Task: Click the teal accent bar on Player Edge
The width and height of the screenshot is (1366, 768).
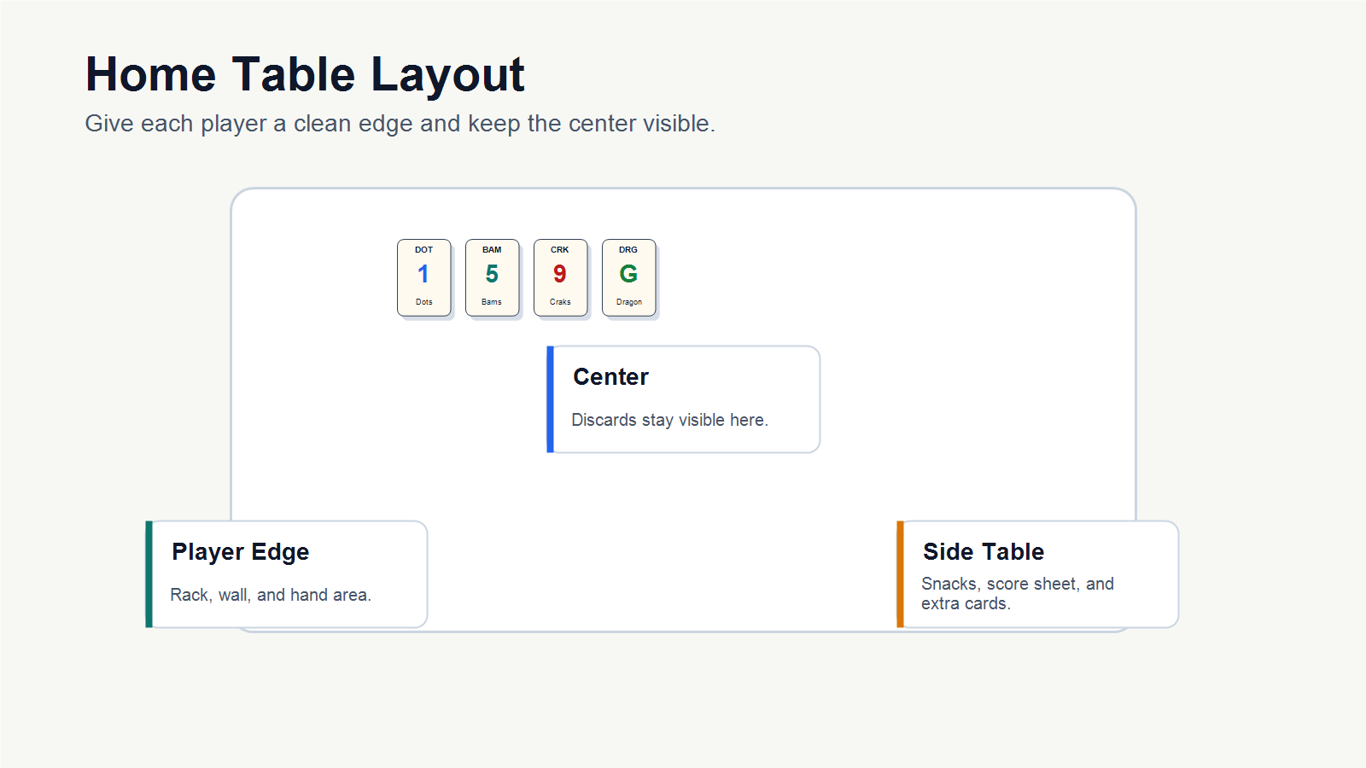Action: tap(149, 574)
